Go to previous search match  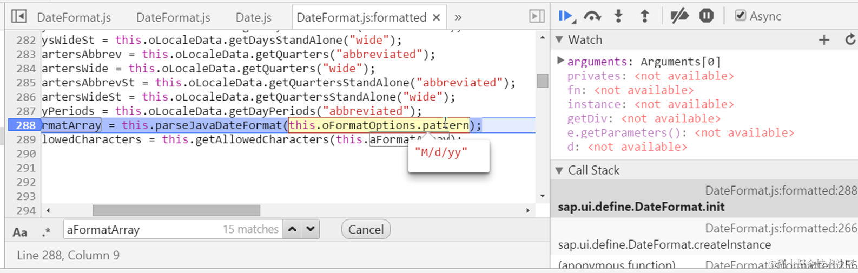[293, 229]
